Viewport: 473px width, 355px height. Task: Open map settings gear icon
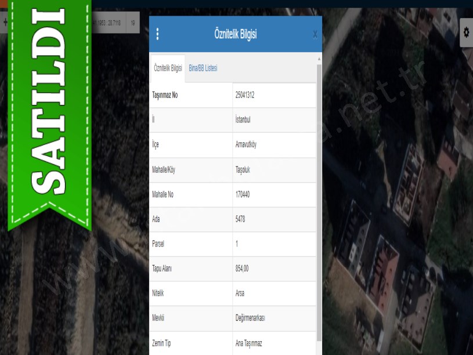tap(466, 33)
